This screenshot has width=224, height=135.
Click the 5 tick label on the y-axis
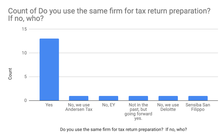[26, 77]
